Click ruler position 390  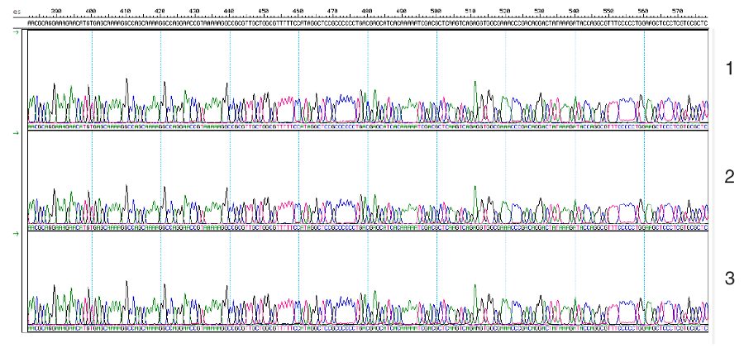(56, 11)
